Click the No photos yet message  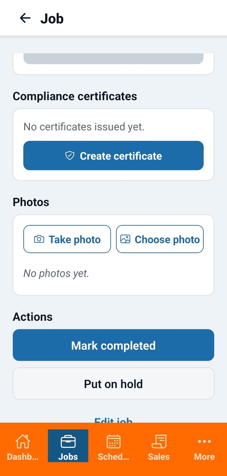point(56,273)
